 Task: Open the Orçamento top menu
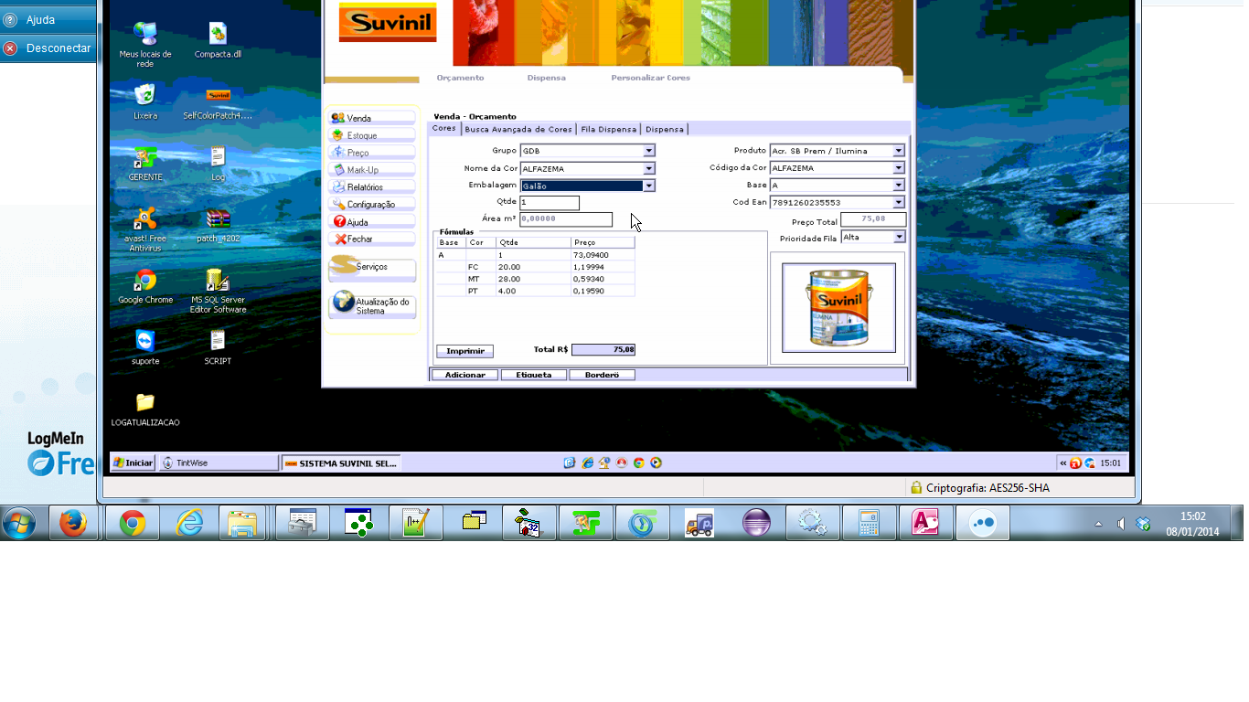tap(460, 78)
